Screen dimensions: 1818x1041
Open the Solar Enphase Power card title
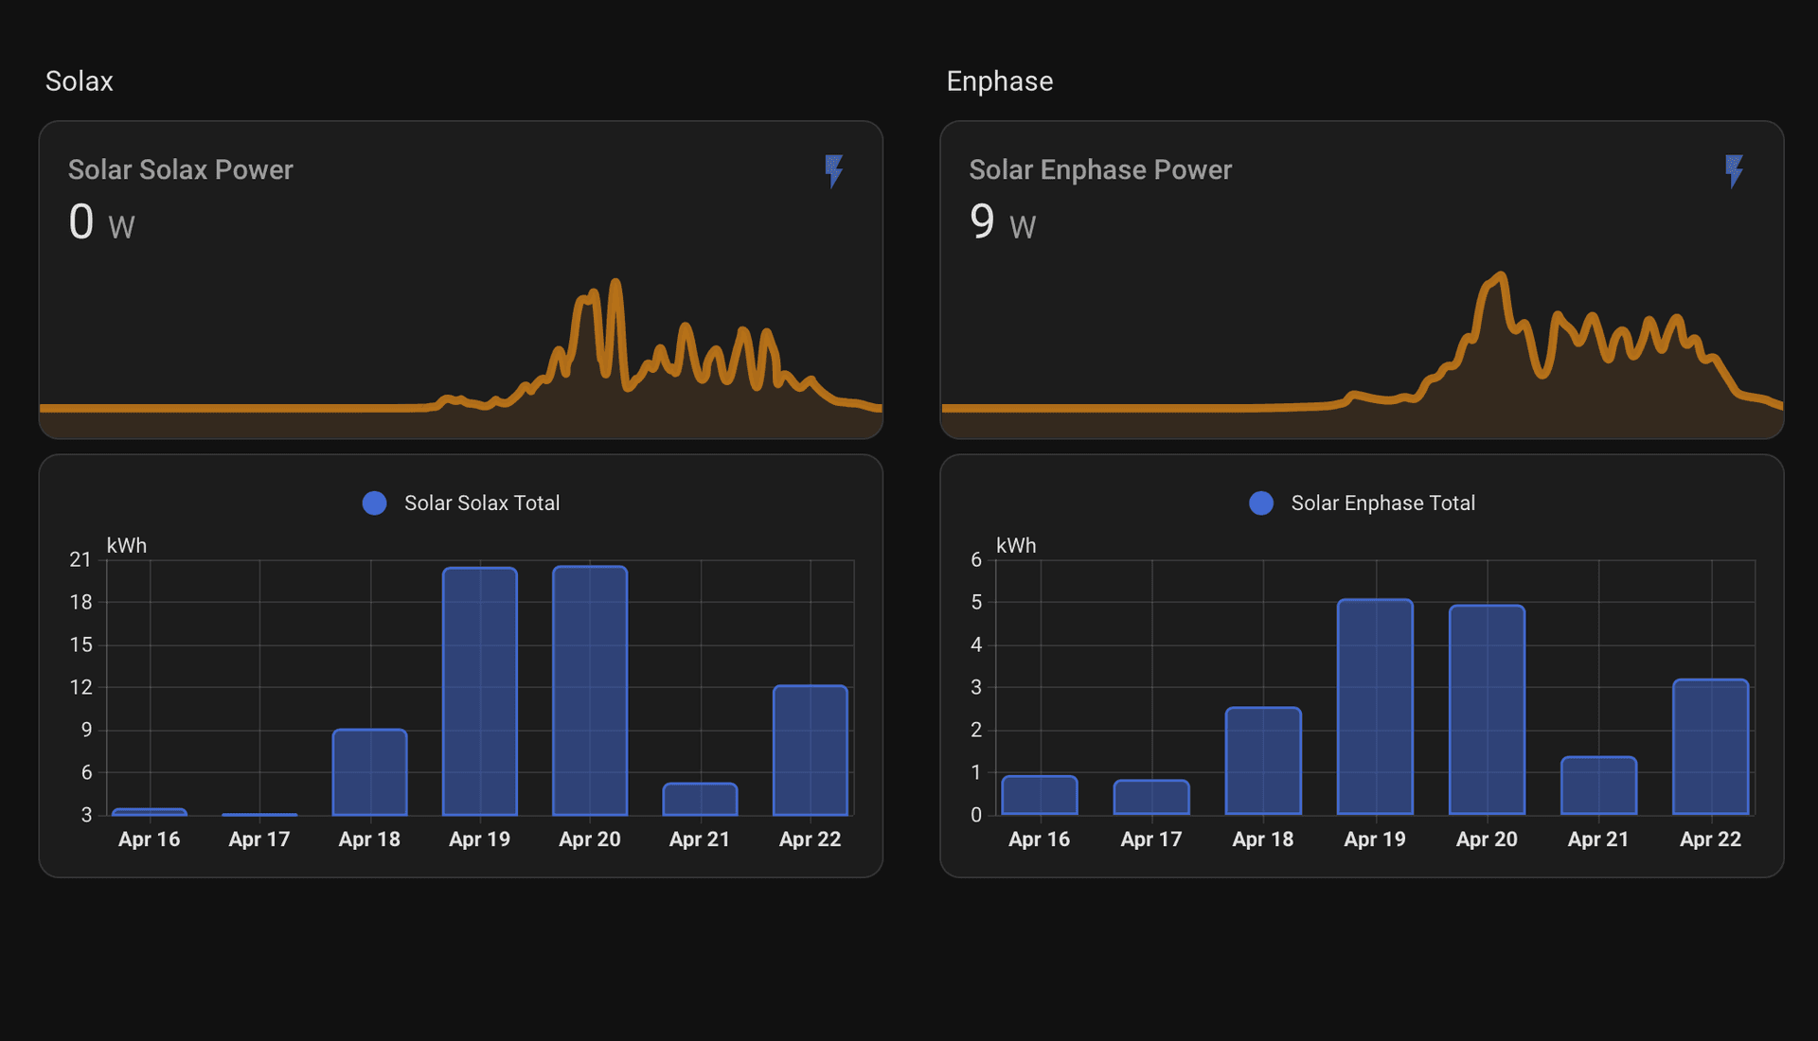pos(1100,169)
